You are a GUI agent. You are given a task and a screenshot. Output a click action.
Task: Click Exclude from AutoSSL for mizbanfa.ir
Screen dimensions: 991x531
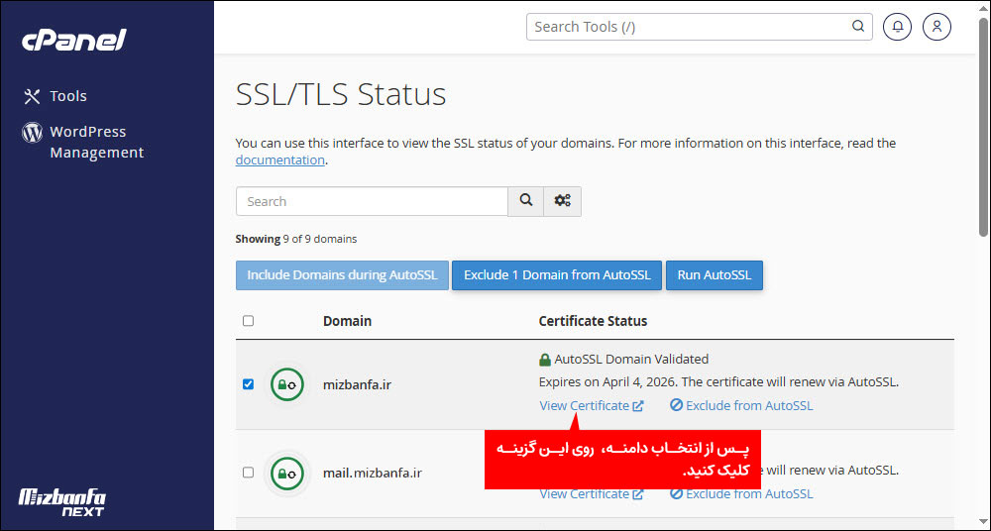pos(741,406)
